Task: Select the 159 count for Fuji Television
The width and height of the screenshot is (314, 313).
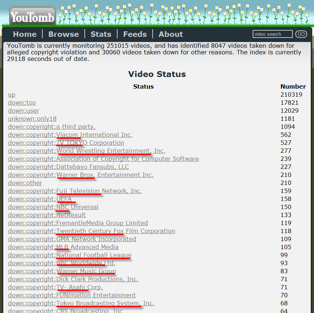Action: click(286, 191)
